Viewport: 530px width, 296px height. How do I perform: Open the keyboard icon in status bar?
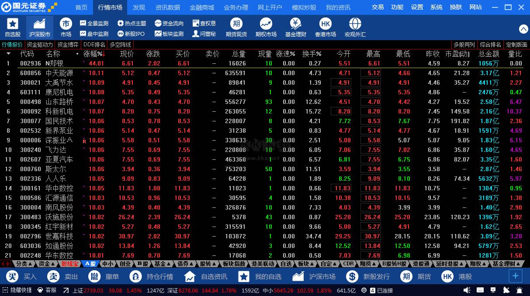[x=480, y=290]
